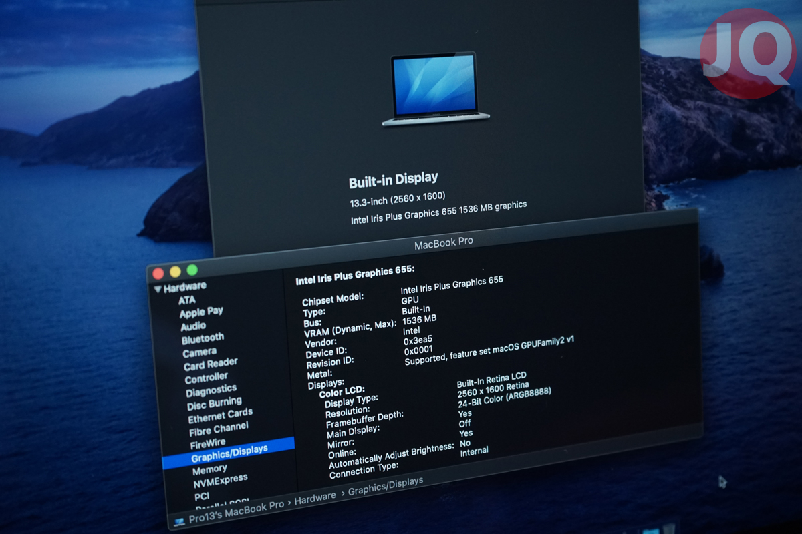Open Card Reader entry
Image resolution: width=802 pixels, height=534 pixels.
[211, 364]
